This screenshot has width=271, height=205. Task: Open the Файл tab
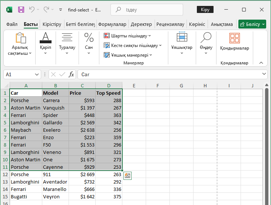[12, 24]
